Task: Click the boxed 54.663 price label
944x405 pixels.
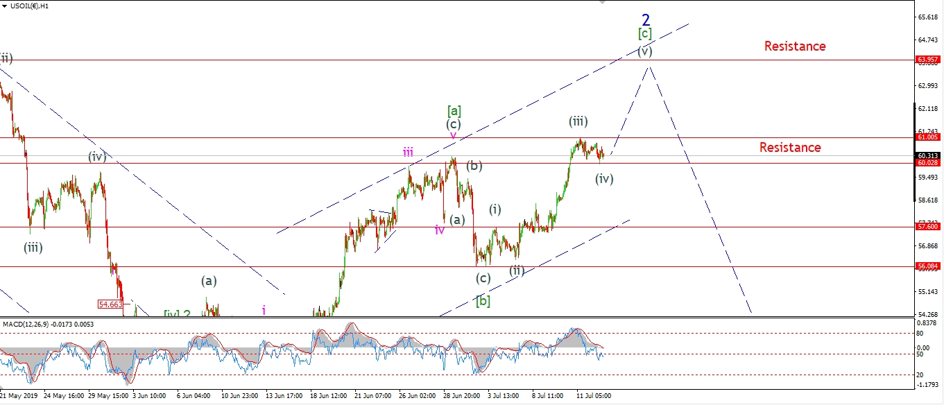Action: tap(110, 304)
